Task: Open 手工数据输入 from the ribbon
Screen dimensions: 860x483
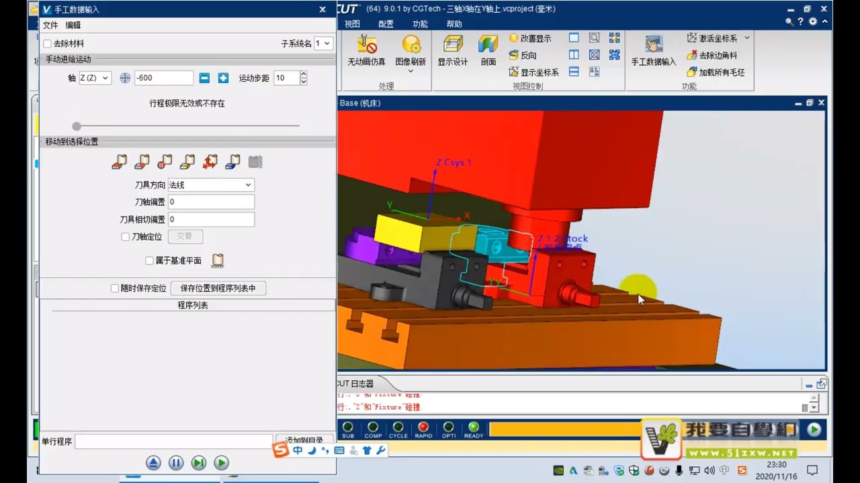Action: (x=654, y=50)
